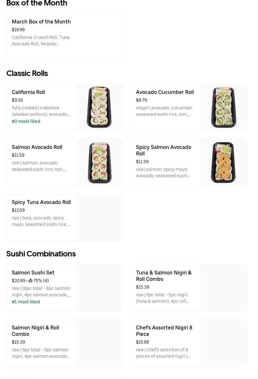Click the Classic Rolls section heading

point(27,73)
